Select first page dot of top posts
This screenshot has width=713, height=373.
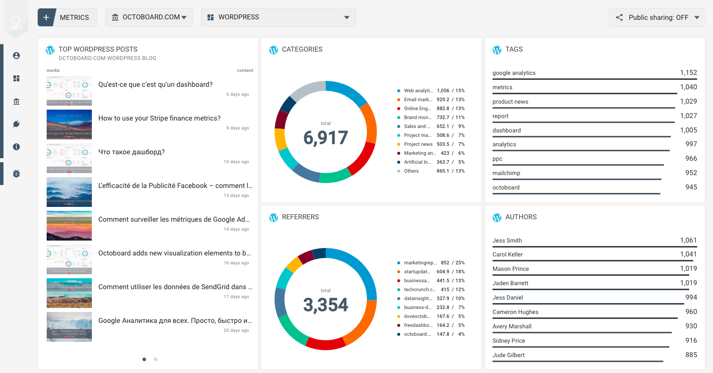144,359
